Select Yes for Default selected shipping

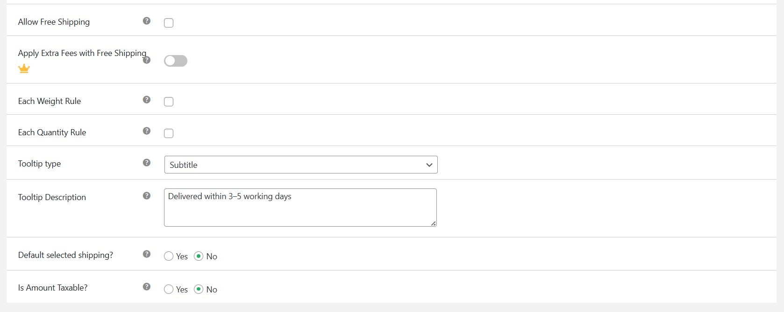coord(168,256)
